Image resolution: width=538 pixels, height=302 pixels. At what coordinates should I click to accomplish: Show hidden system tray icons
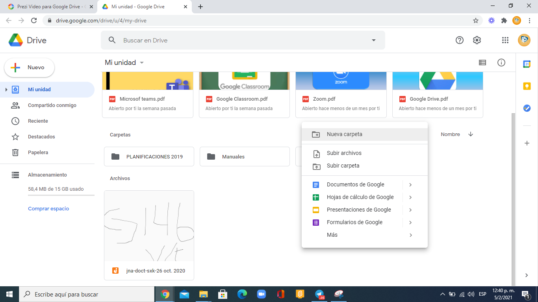point(442,294)
